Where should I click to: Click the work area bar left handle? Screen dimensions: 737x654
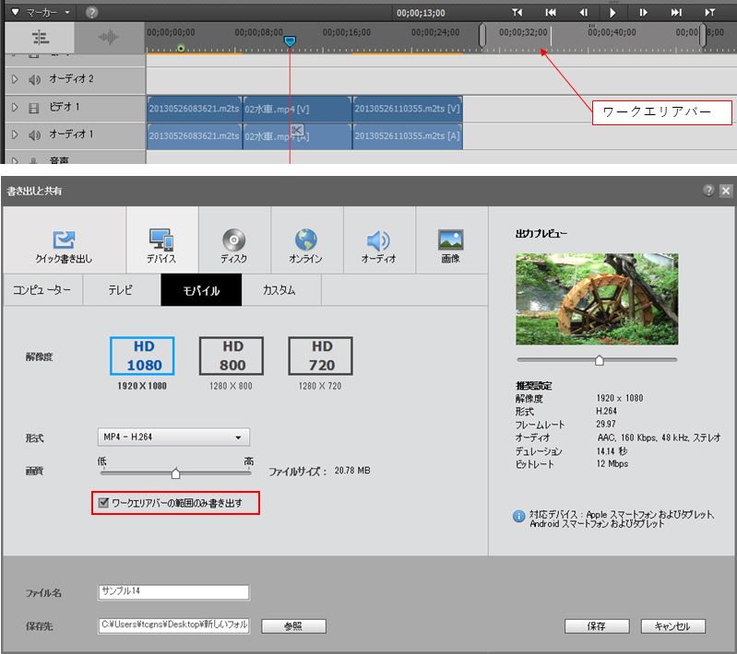482,35
